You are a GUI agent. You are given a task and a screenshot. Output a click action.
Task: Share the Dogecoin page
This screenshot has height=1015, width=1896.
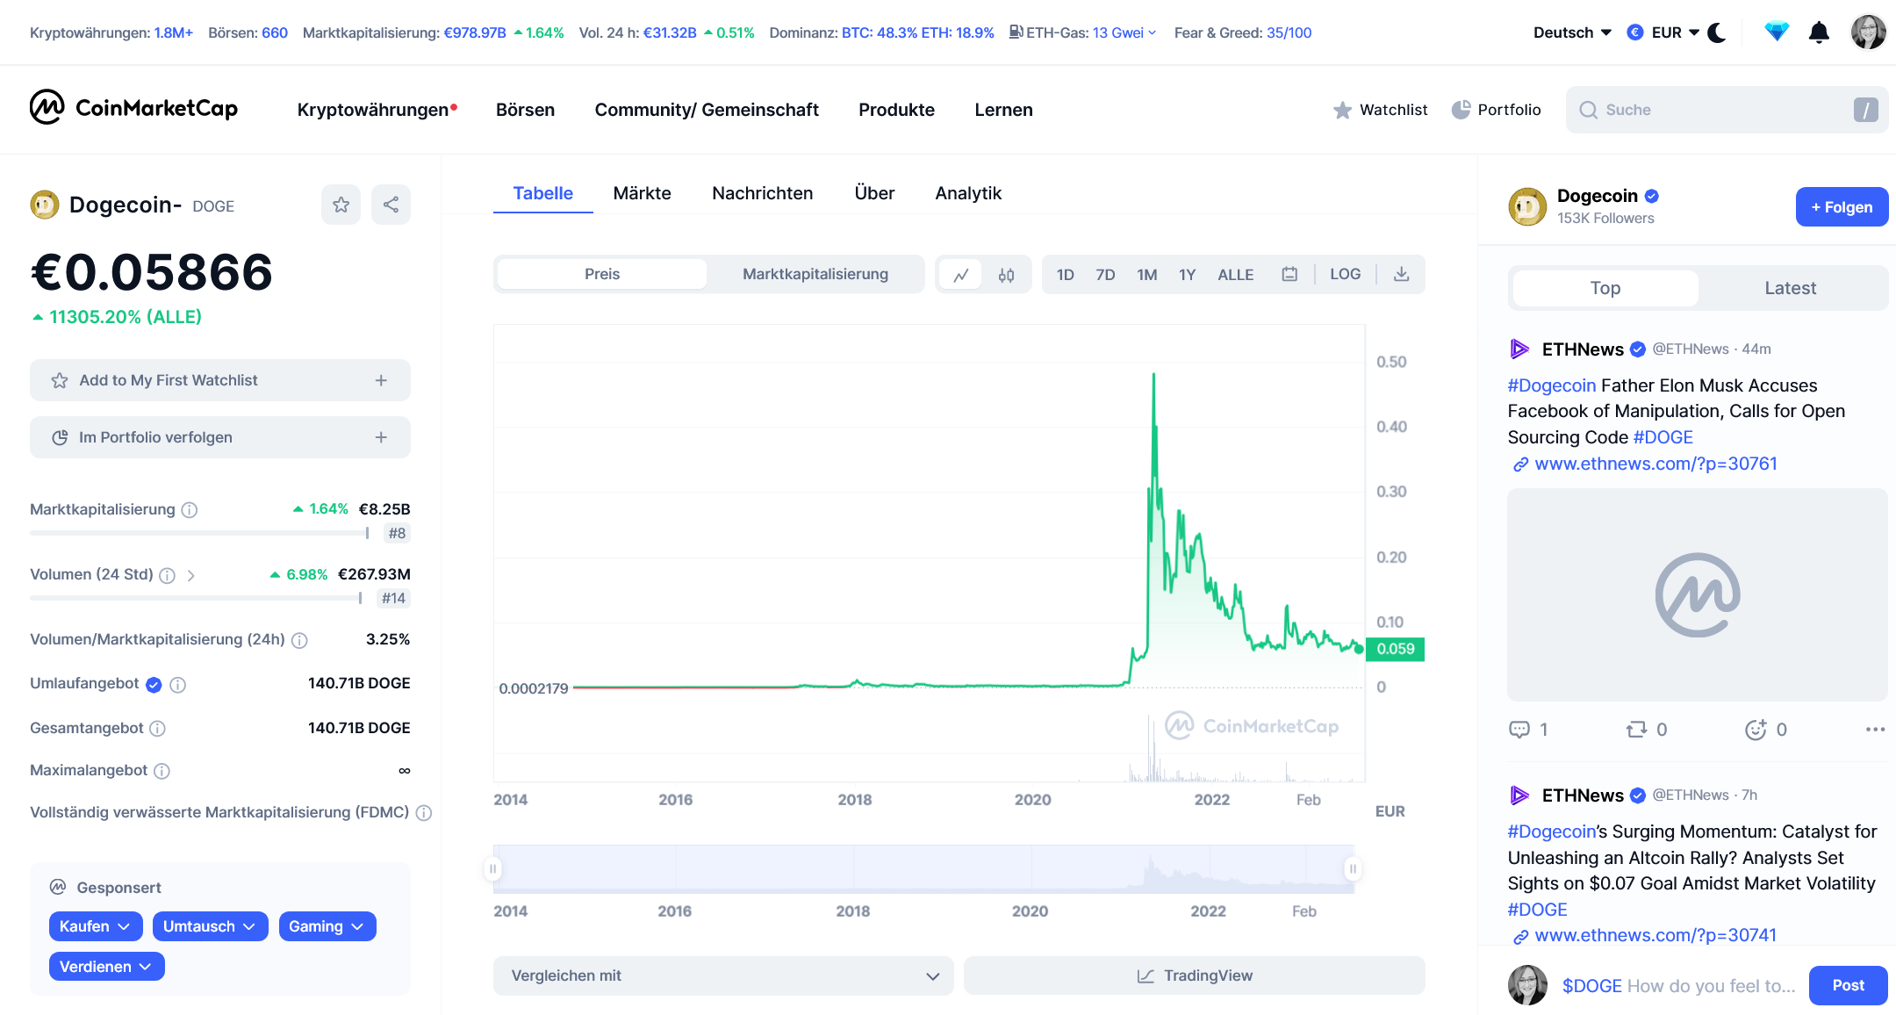click(x=391, y=205)
